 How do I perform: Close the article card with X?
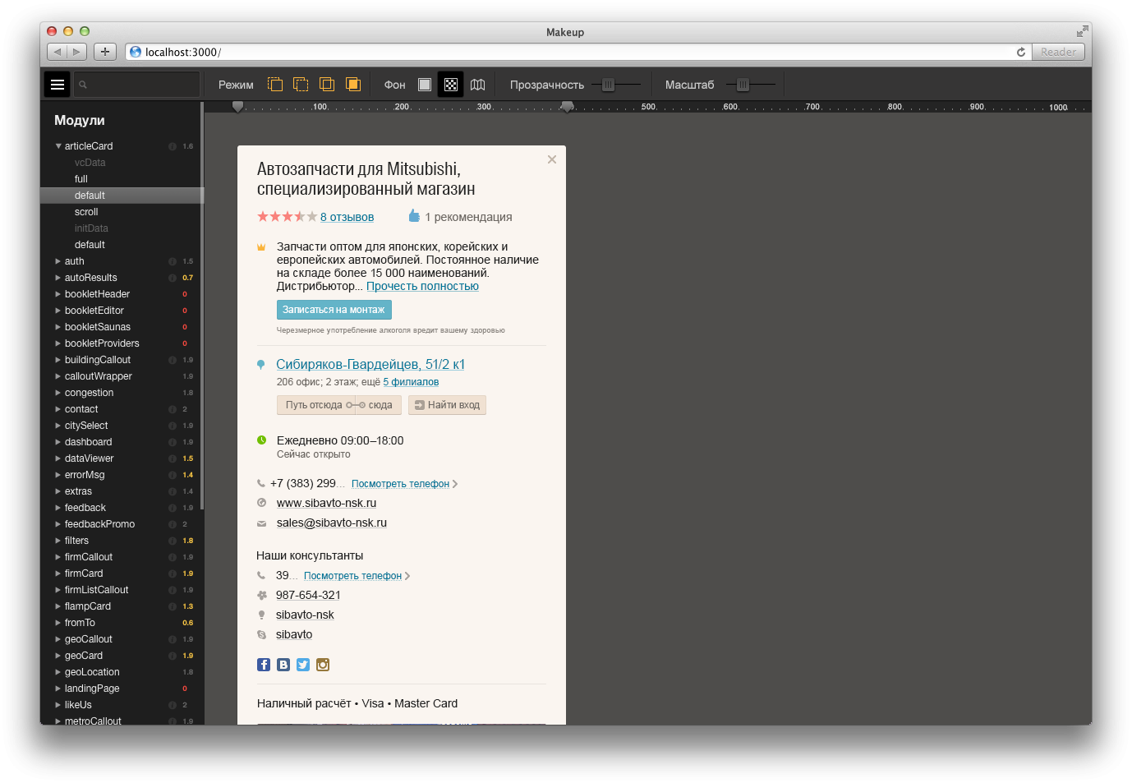tap(552, 159)
